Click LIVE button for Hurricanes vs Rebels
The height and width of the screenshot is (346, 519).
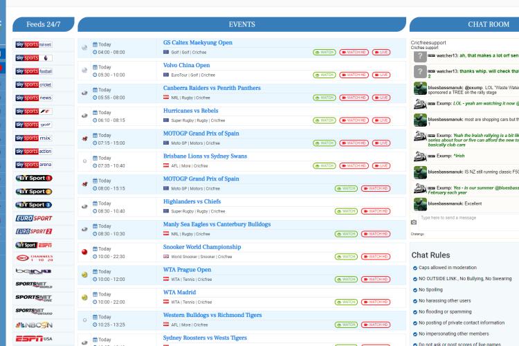point(381,120)
